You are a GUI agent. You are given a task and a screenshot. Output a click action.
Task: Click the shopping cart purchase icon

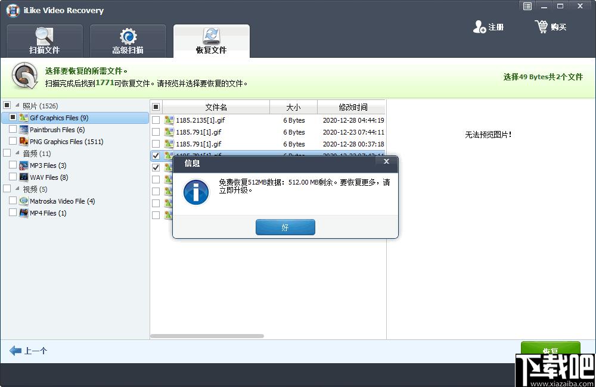541,27
